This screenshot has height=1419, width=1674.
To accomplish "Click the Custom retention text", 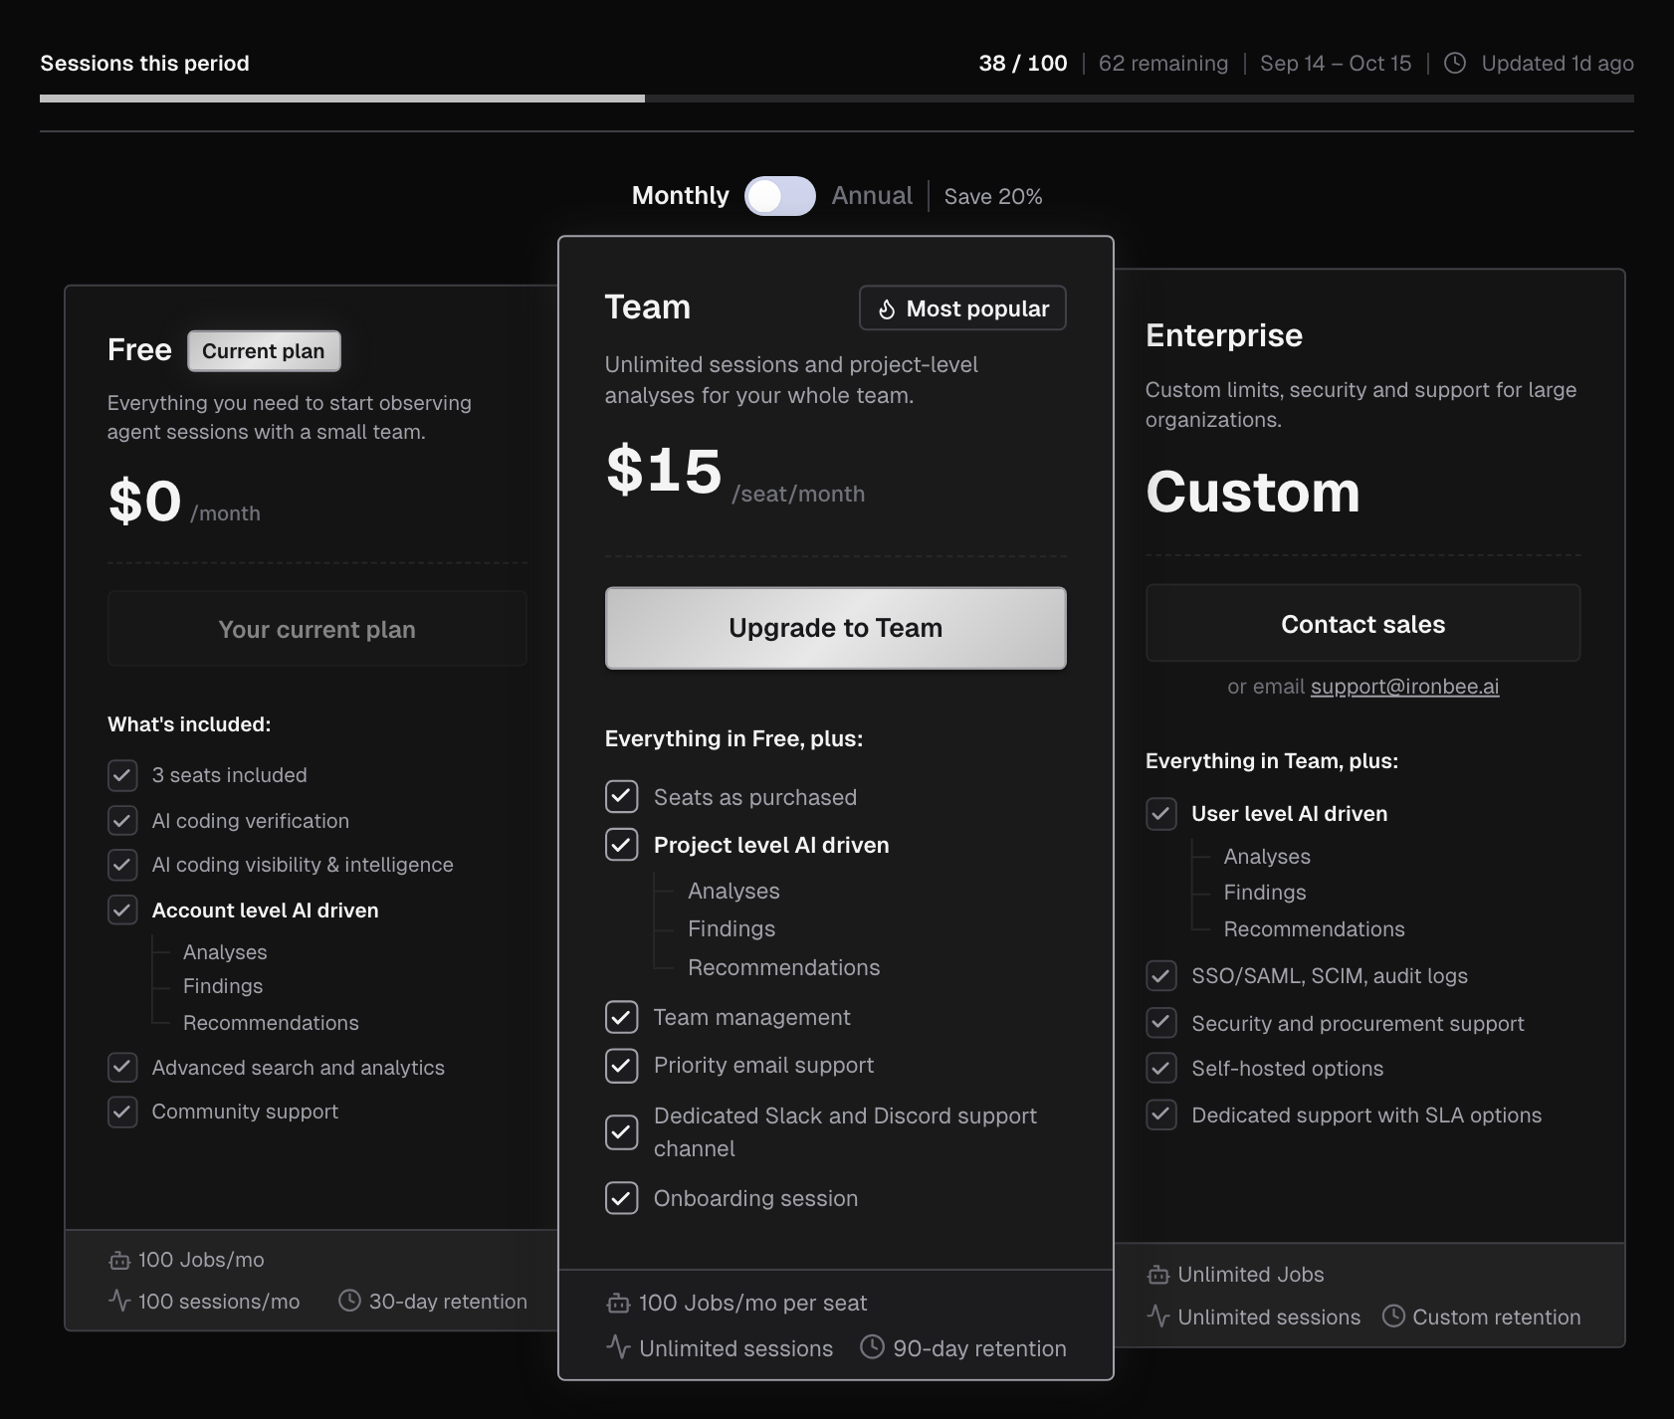I will (x=1497, y=1318).
